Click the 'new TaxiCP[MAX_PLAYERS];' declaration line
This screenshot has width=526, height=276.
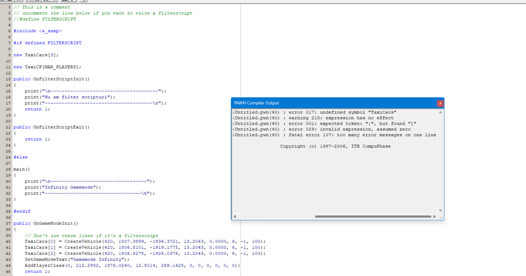47,67
